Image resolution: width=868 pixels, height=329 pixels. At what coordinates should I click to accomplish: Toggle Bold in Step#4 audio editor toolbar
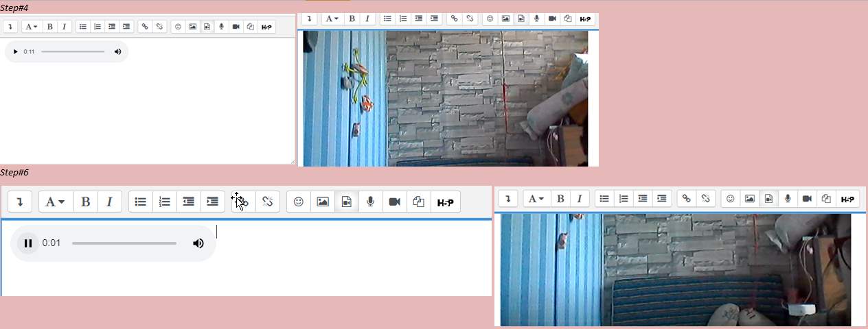point(49,27)
